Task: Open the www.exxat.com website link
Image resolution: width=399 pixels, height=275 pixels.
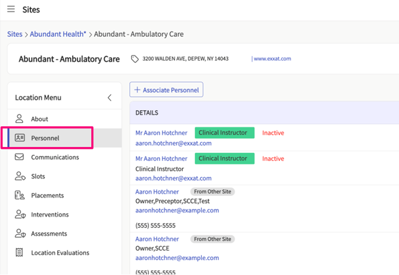Action: pyautogui.click(x=272, y=59)
